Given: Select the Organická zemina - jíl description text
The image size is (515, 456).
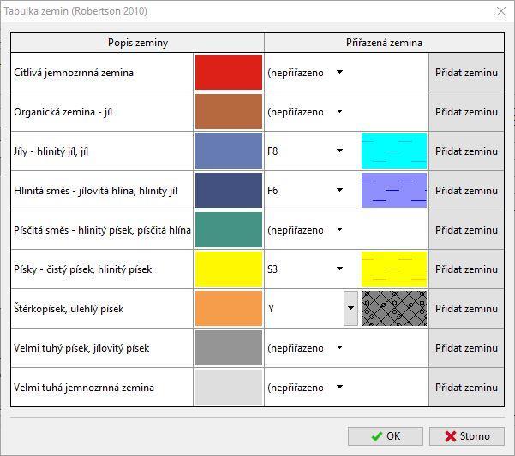Looking at the screenshot, I should tap(63, 112).
